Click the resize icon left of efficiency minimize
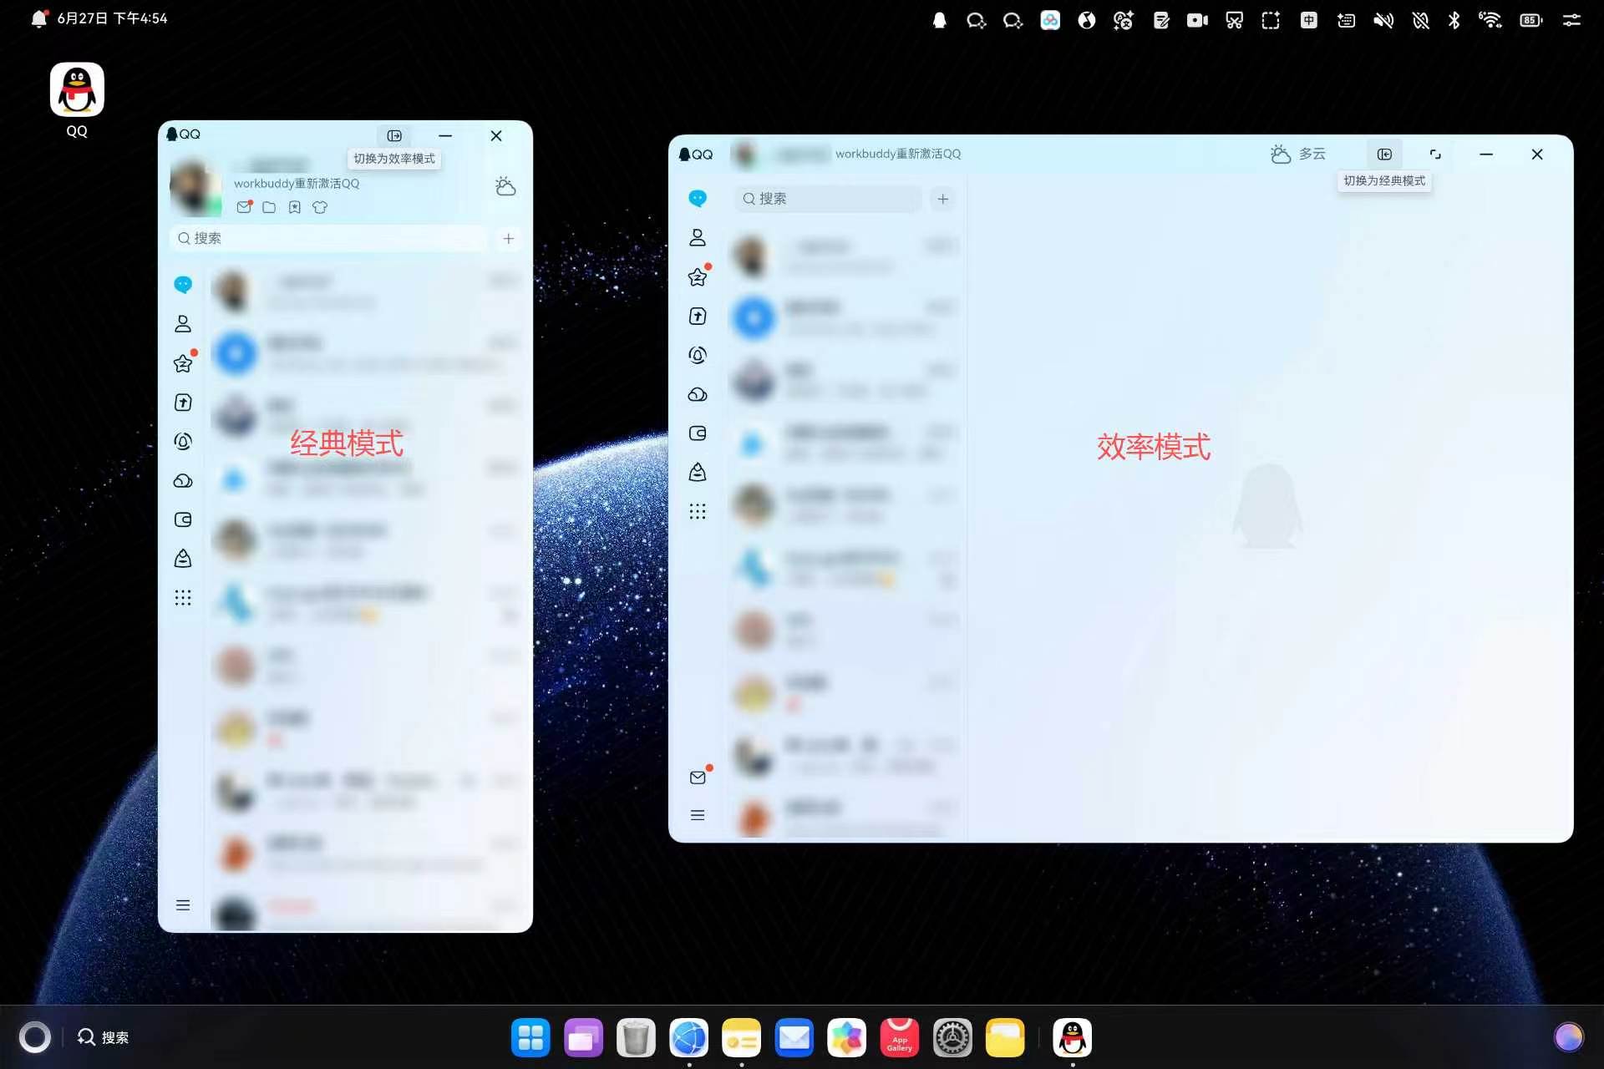The height and width of the screenshot is (1069, 1604). coord(1435,154)
